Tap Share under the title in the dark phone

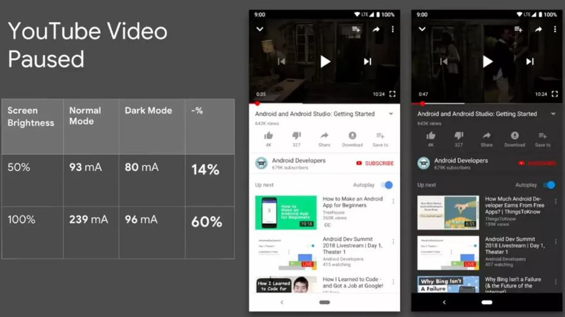487,139
